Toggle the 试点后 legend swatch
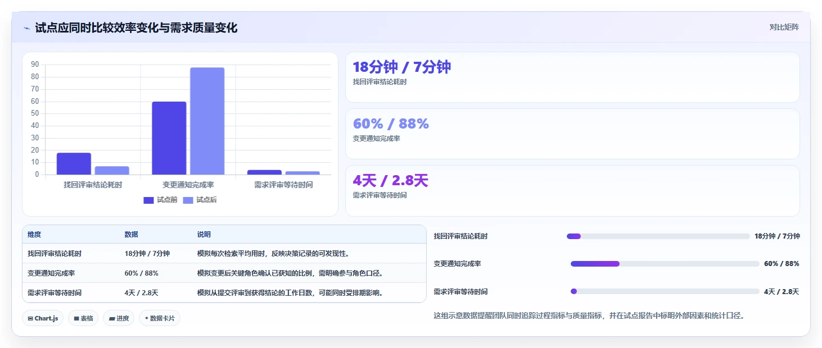This screenshot has height=348, width=822. pyautogui.click(x=188, y=200)
